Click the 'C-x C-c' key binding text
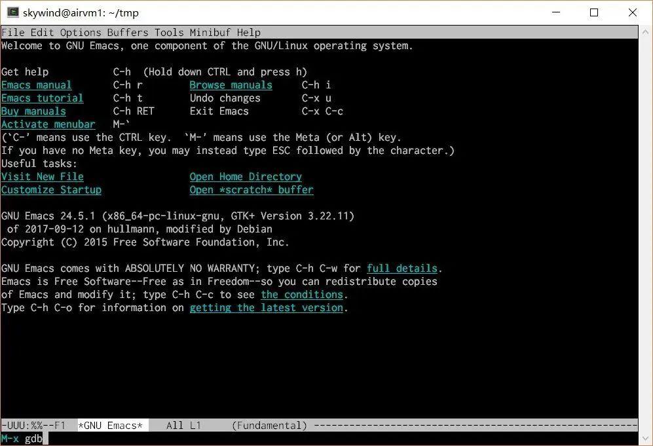 pos(322,111)
